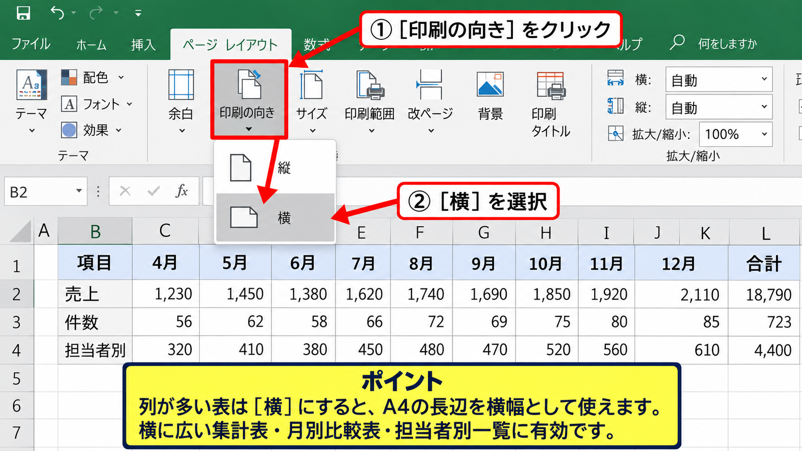Open the 縦 height scaling dropdown
Screen dimensions: 802x451
coord(719,107)
